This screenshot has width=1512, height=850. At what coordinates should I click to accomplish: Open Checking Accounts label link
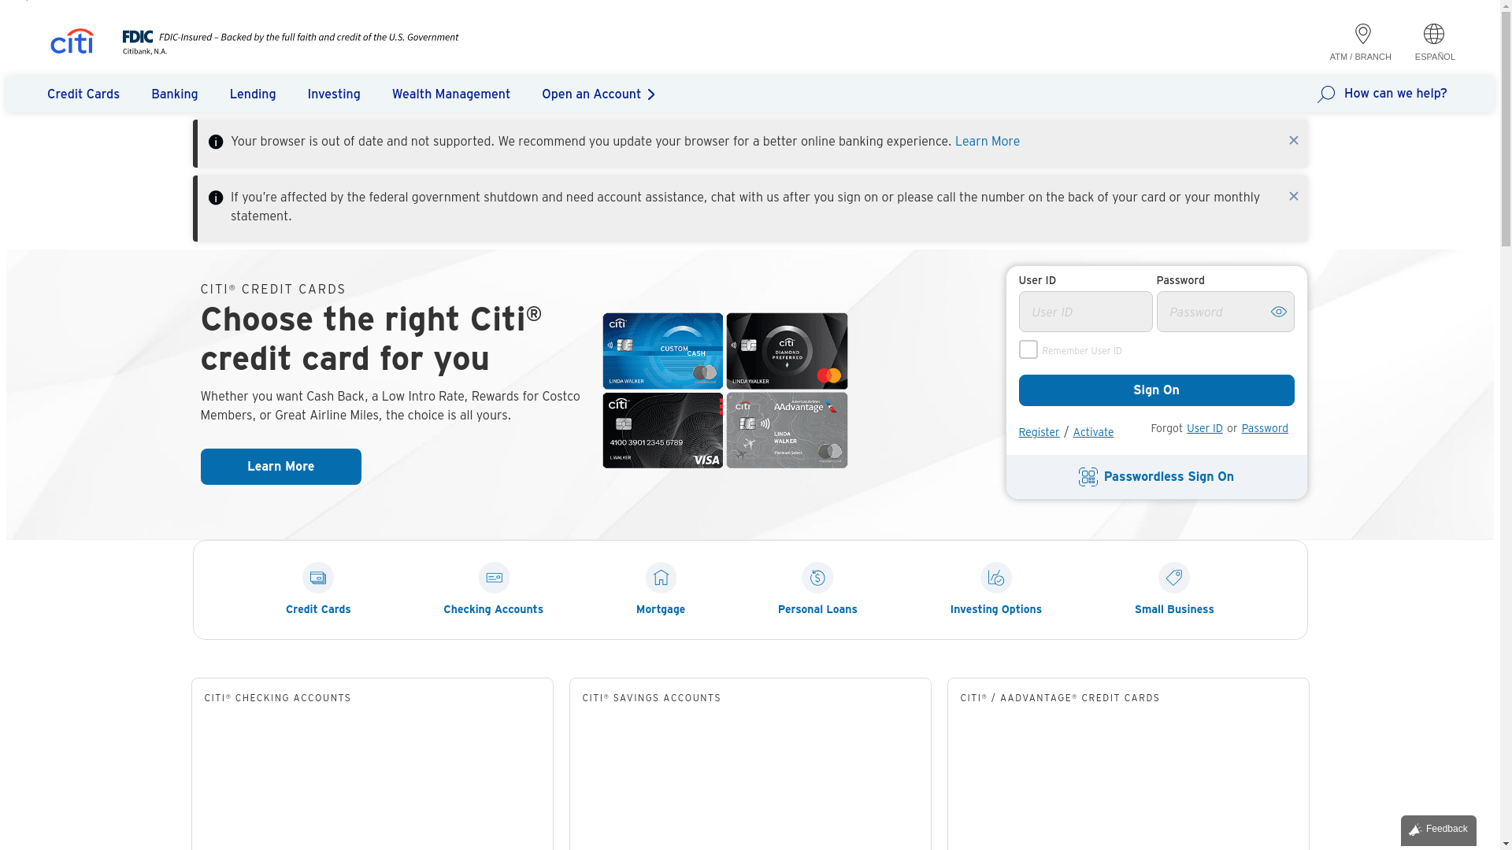tap(493, 610)
